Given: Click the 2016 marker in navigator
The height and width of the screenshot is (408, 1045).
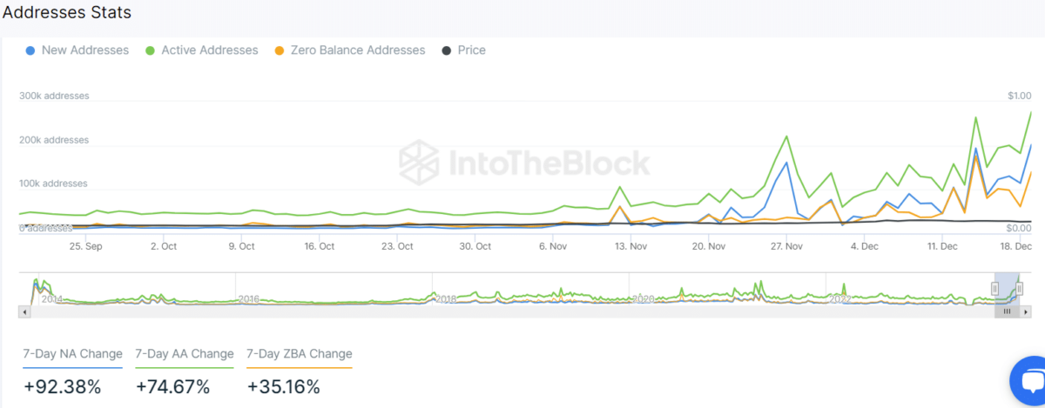Looking at the screenshot, I should 249,298.
